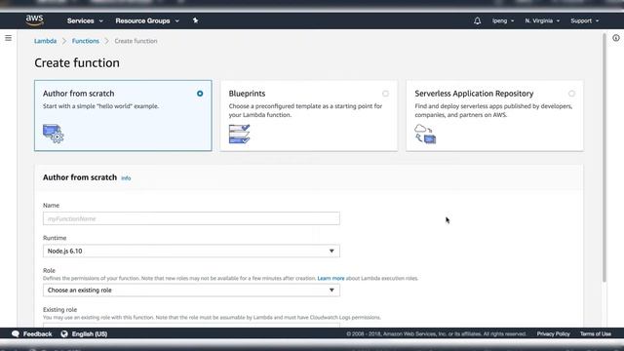
Task: Open the N. Virginia region selector
Action: tap(542, 20)
